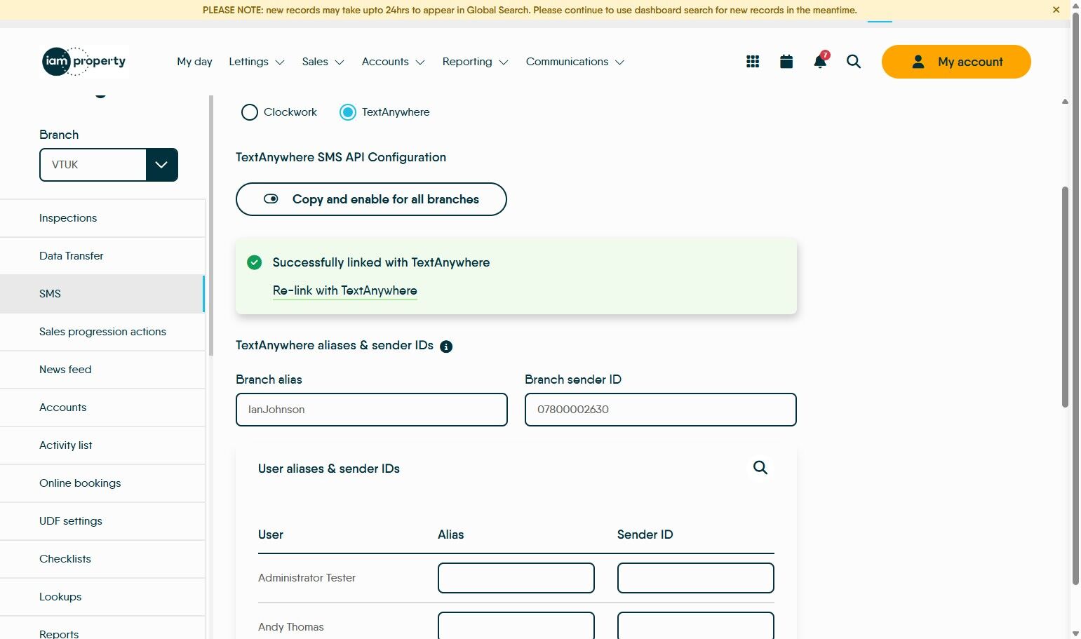Open the notifications bell icon
The height and width of the screenshot is (639, 1081).
[820, 61]
